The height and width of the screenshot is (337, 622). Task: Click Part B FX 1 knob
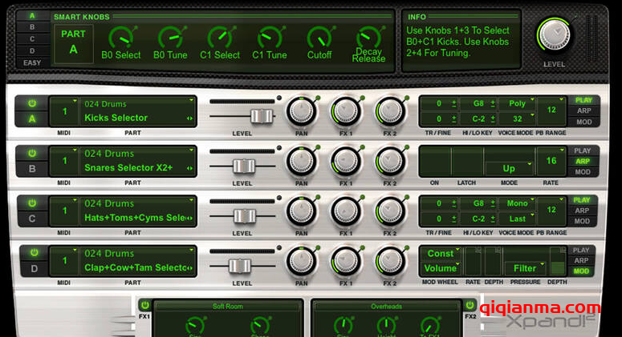point(346,162)
